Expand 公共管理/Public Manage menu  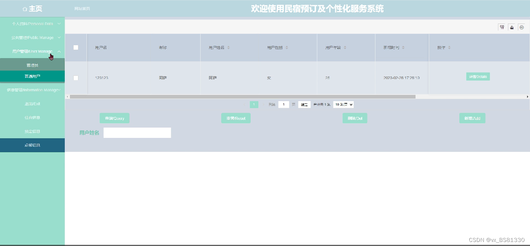coord(32,38)
